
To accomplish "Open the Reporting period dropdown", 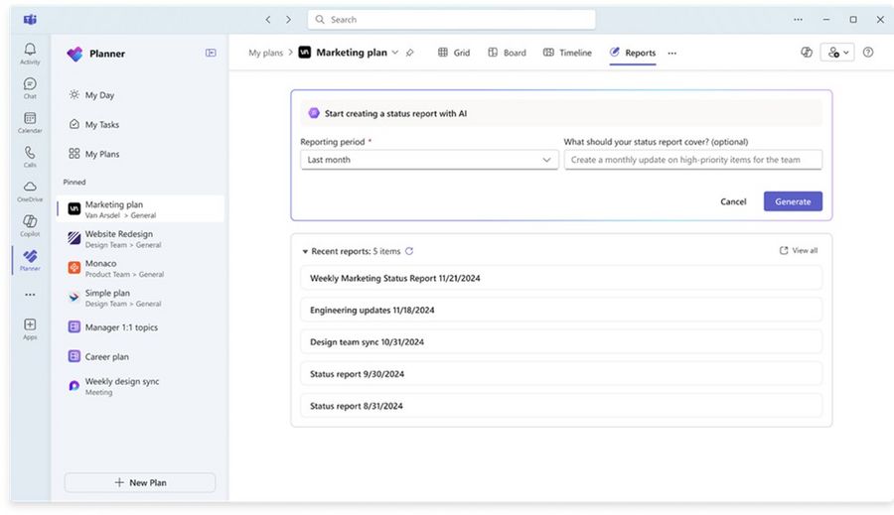I will pos(429,160).
